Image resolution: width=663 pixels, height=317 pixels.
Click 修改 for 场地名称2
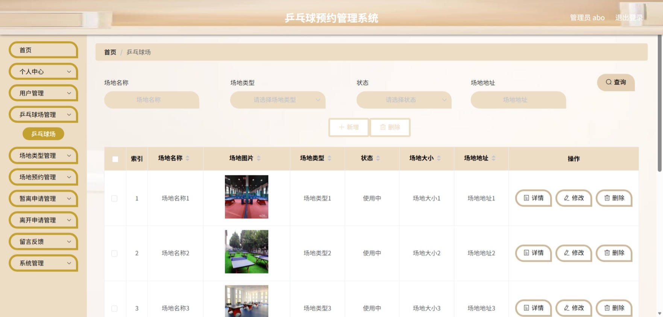(x=573, y=253)
